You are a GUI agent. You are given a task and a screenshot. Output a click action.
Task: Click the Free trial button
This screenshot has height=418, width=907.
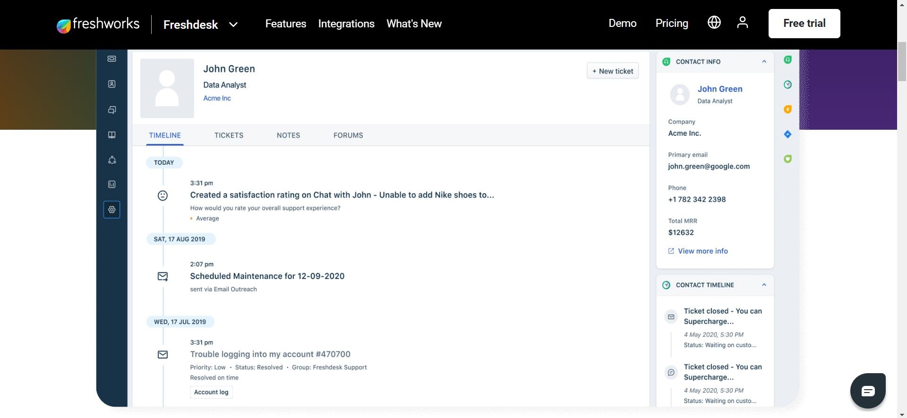pyautogui.click(x=804, y=24)
